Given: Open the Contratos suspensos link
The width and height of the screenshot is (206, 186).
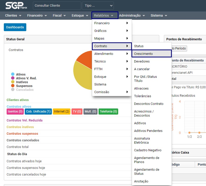Looking at the screenshot, I should 22,134.
